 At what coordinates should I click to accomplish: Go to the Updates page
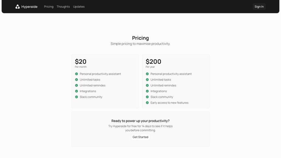tap(79, 7)
